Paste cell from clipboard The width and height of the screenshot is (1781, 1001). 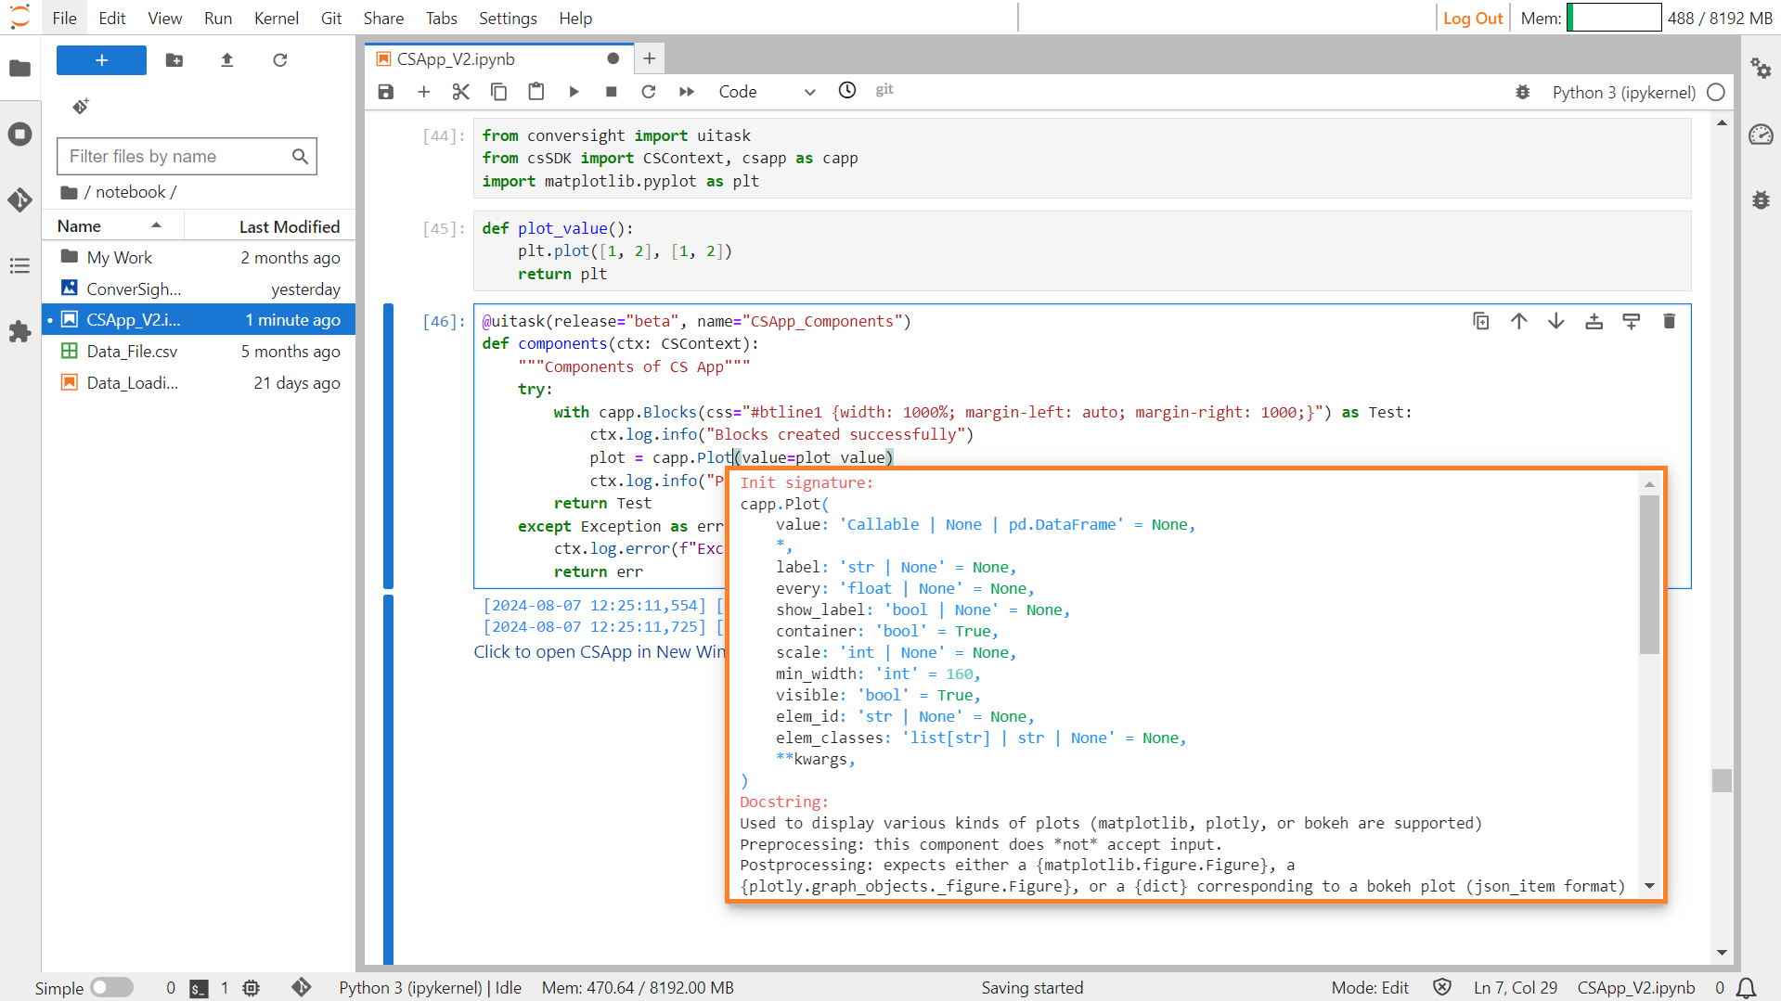click(536, 91)
